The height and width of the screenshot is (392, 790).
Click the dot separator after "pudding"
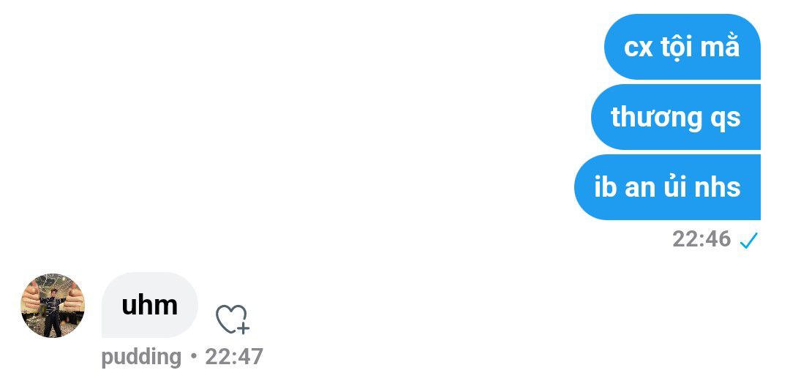tap(193, 357)
